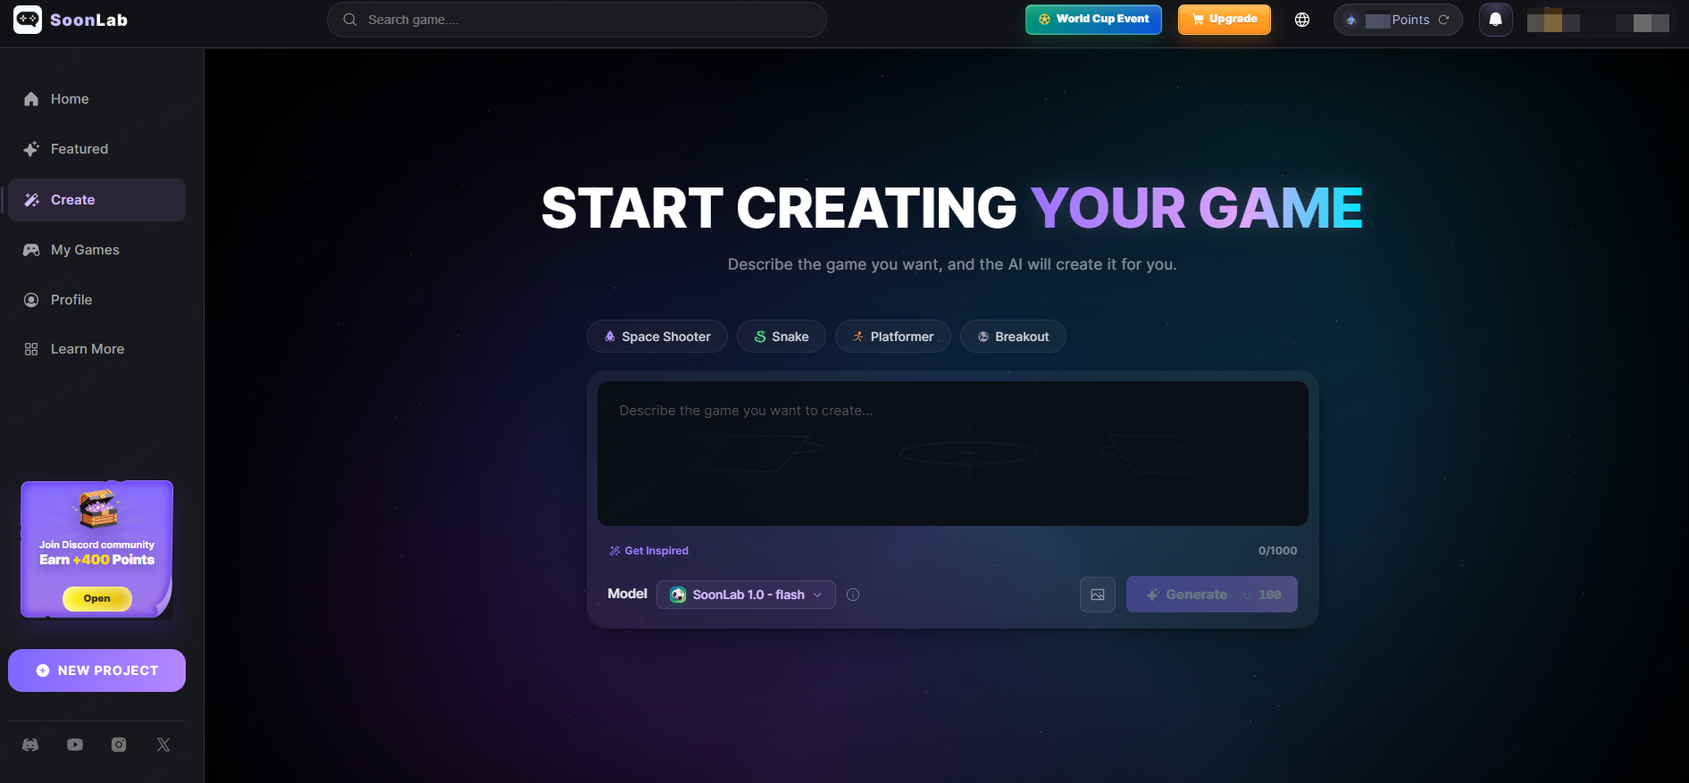Click the Get Inspired link

[648, 551]
